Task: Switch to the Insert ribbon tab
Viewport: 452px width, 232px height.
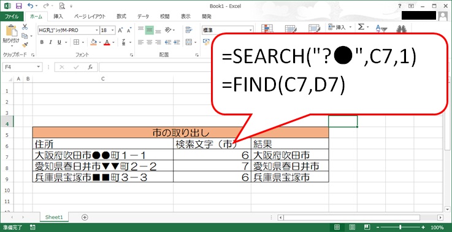Action: 58,17
